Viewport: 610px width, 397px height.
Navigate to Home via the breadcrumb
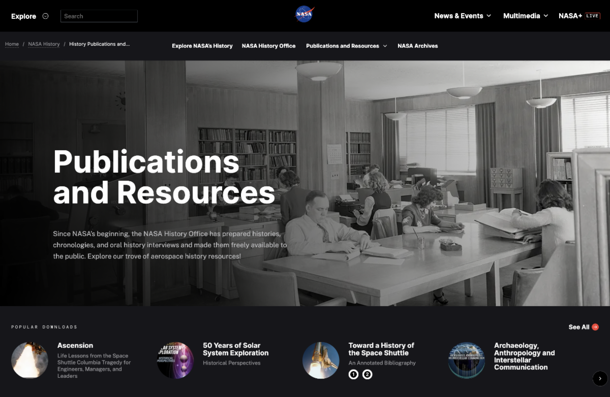pyautogui.click(x=12, y=44)
